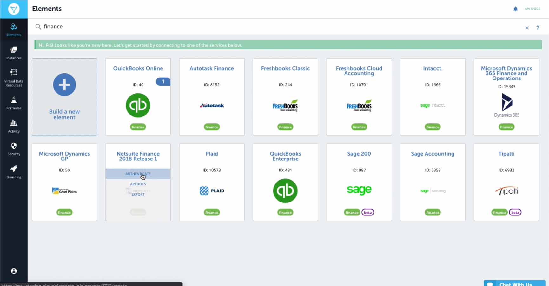Screen dimensions: 549x286
Task: Click the Sage 200 logo
Action: [x=359, y=190]
